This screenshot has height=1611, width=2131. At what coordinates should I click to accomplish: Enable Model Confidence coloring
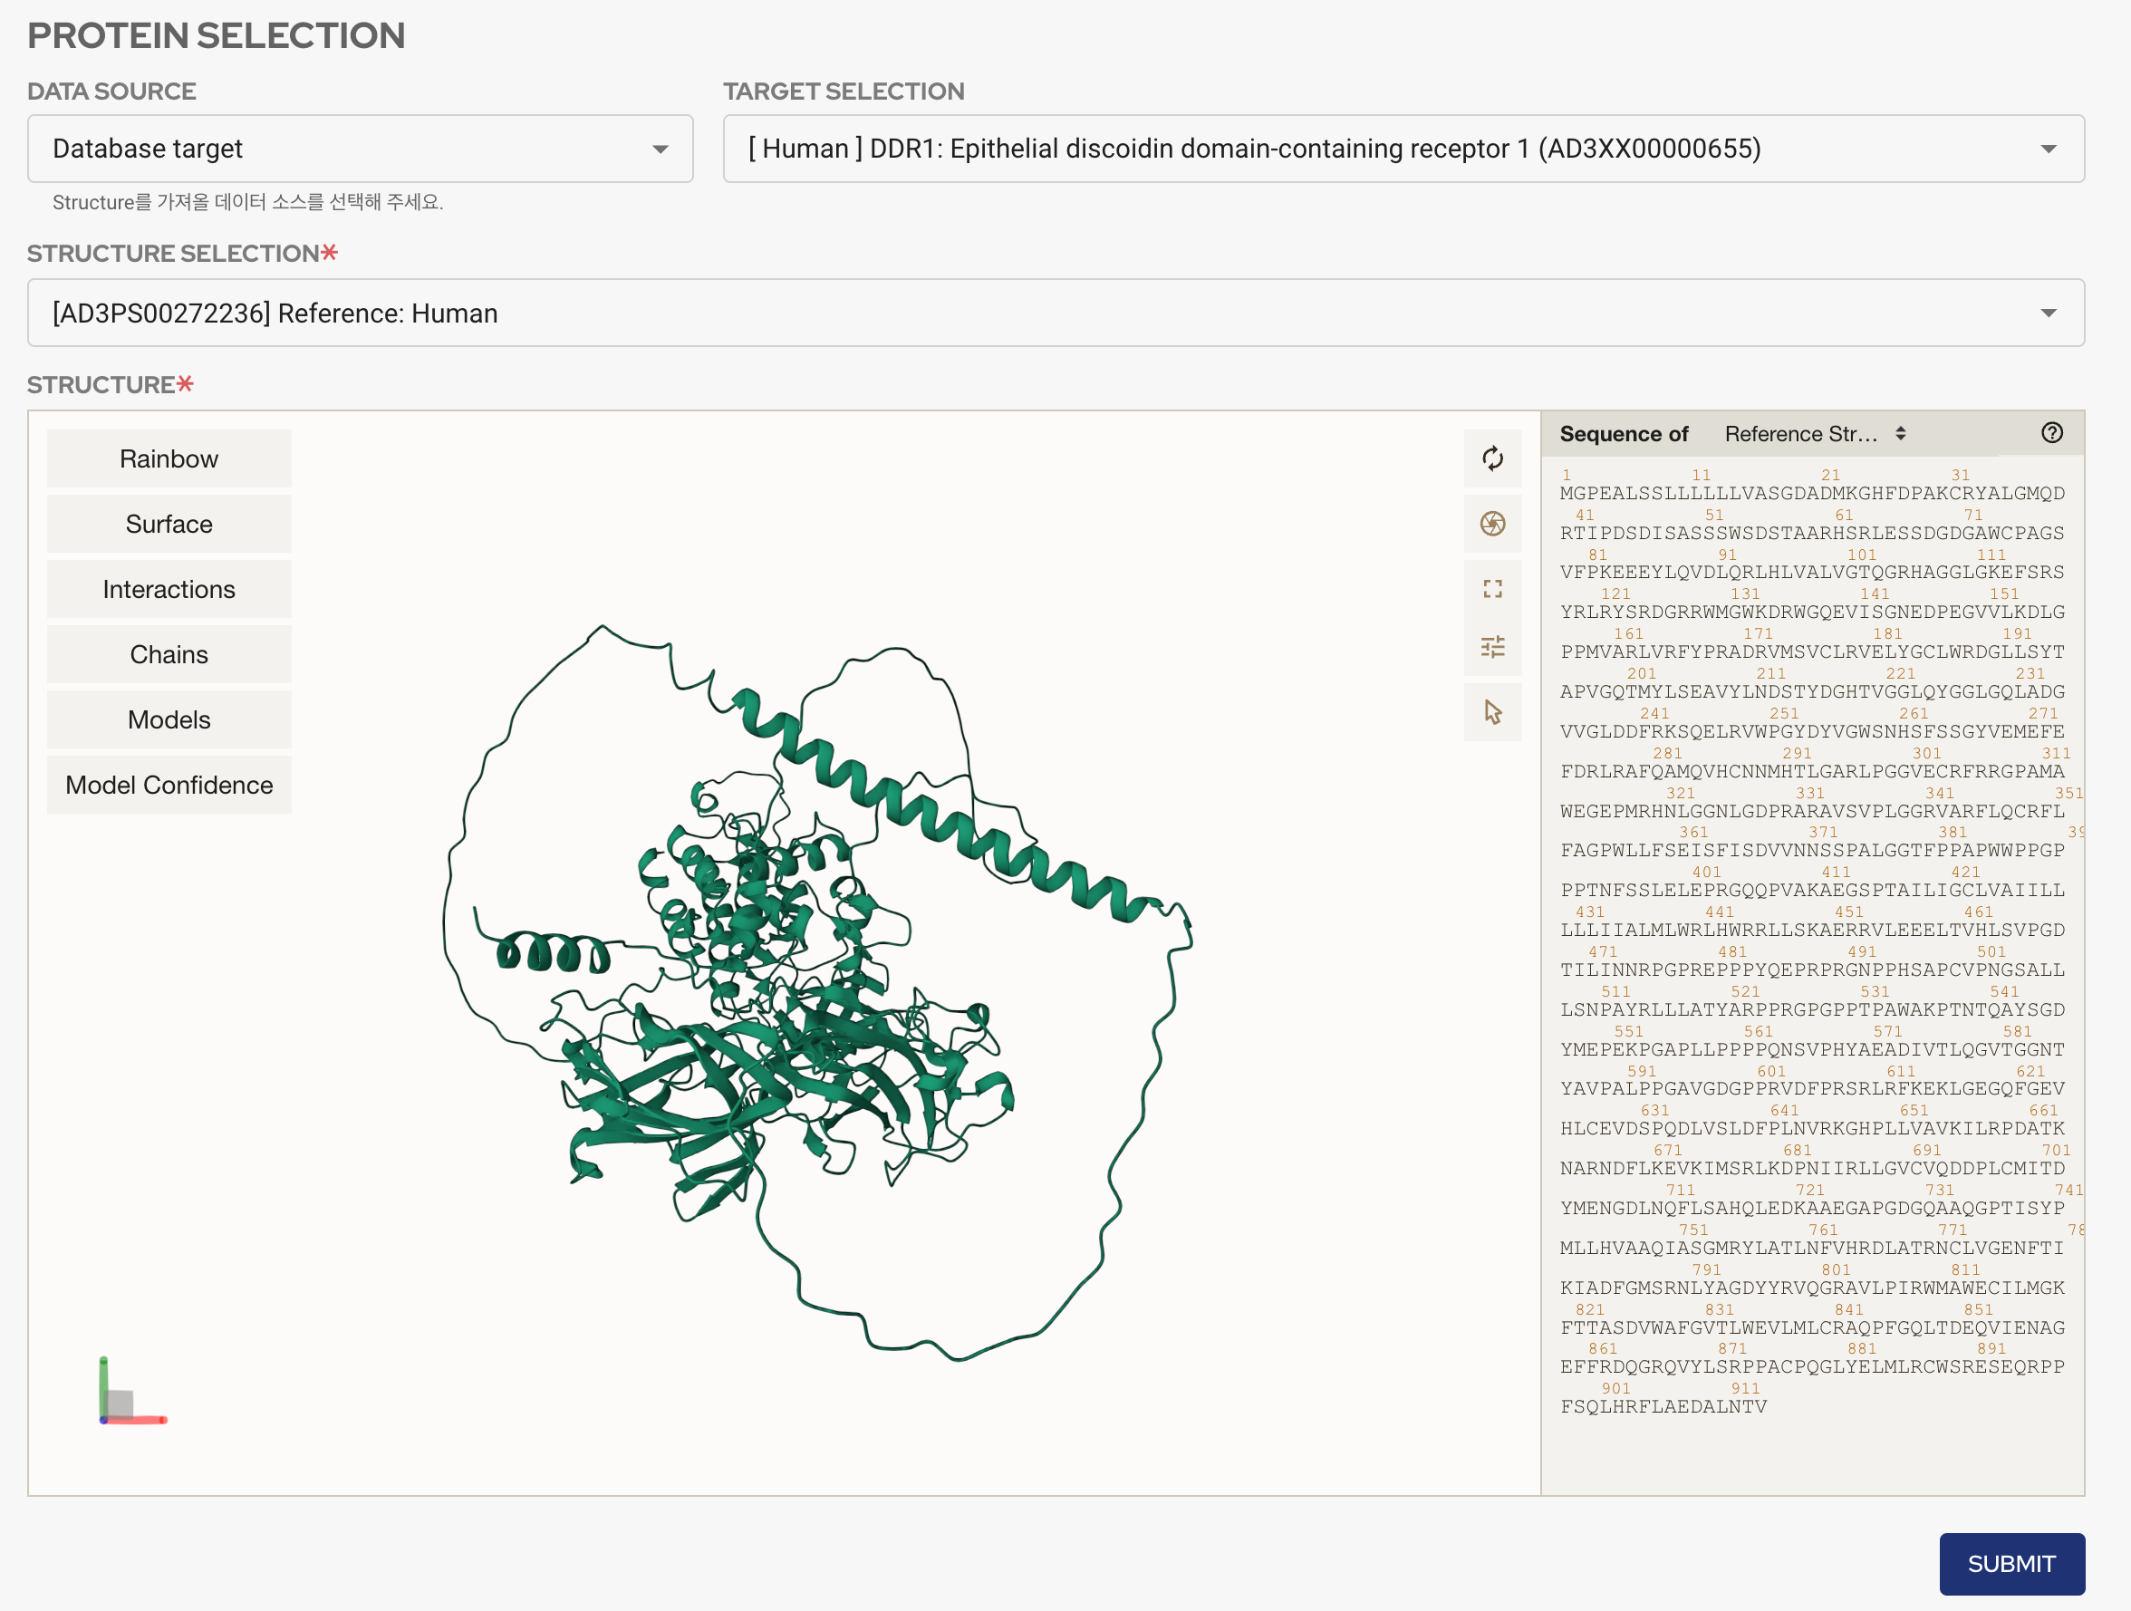169,786
